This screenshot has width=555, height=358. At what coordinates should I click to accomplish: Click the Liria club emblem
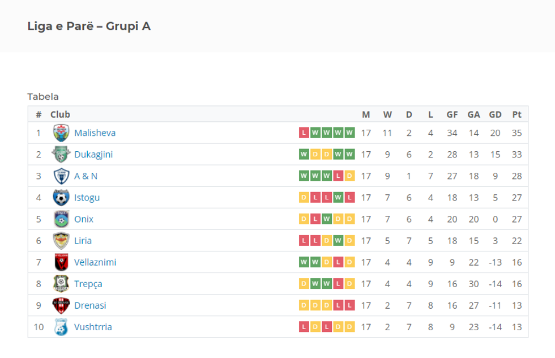pos(61,240)
